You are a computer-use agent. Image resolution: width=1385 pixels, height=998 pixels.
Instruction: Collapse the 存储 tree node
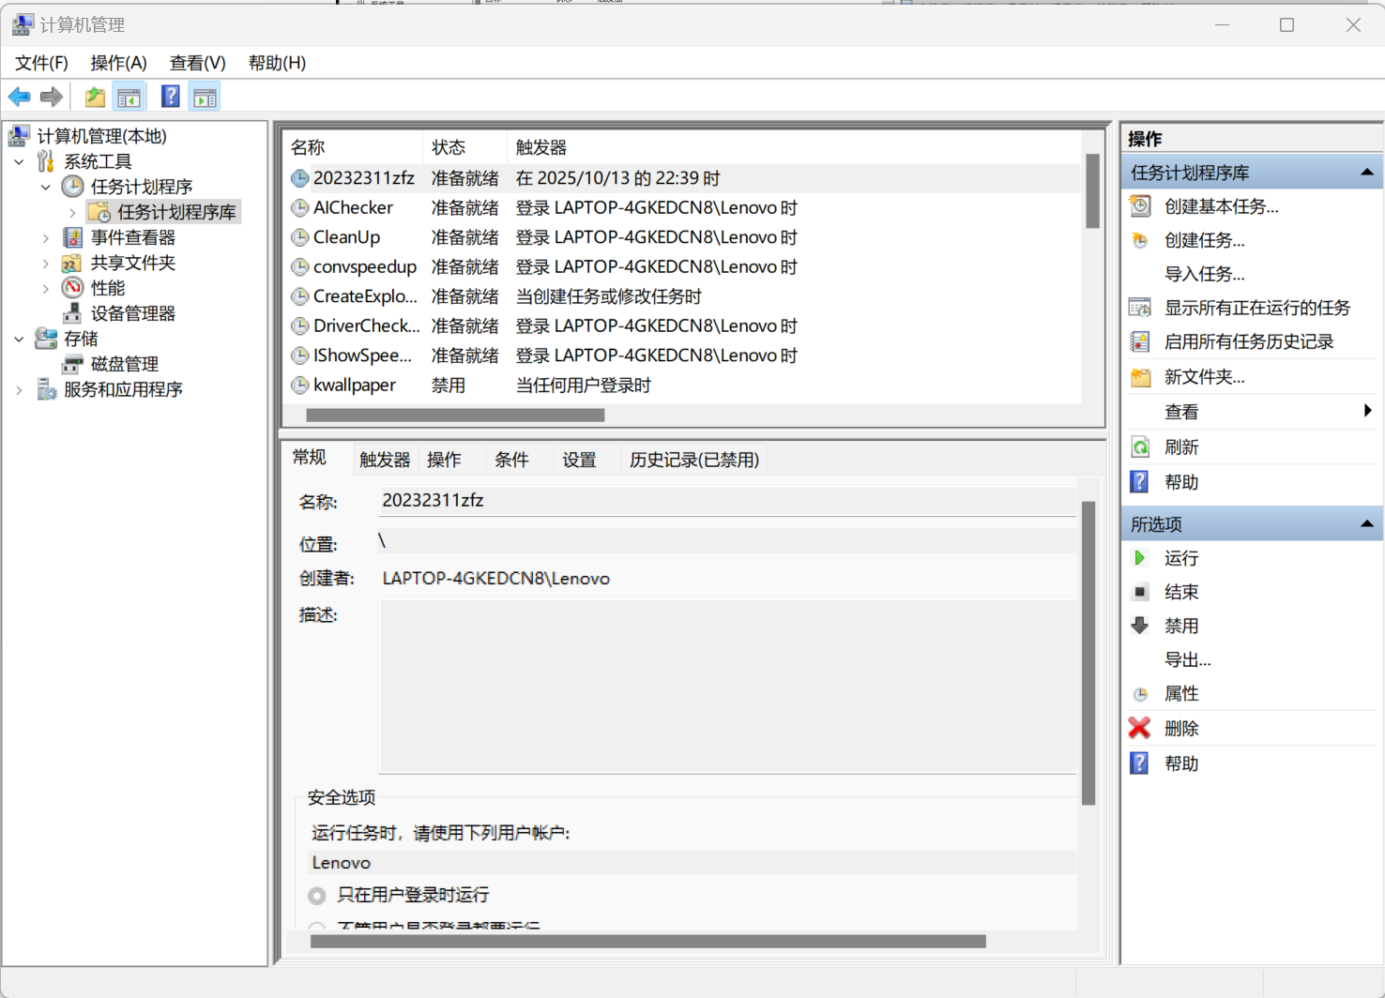20,339
